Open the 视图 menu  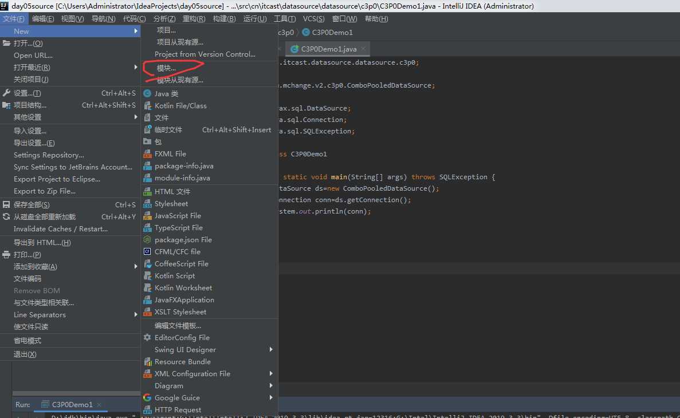point(72,19)
